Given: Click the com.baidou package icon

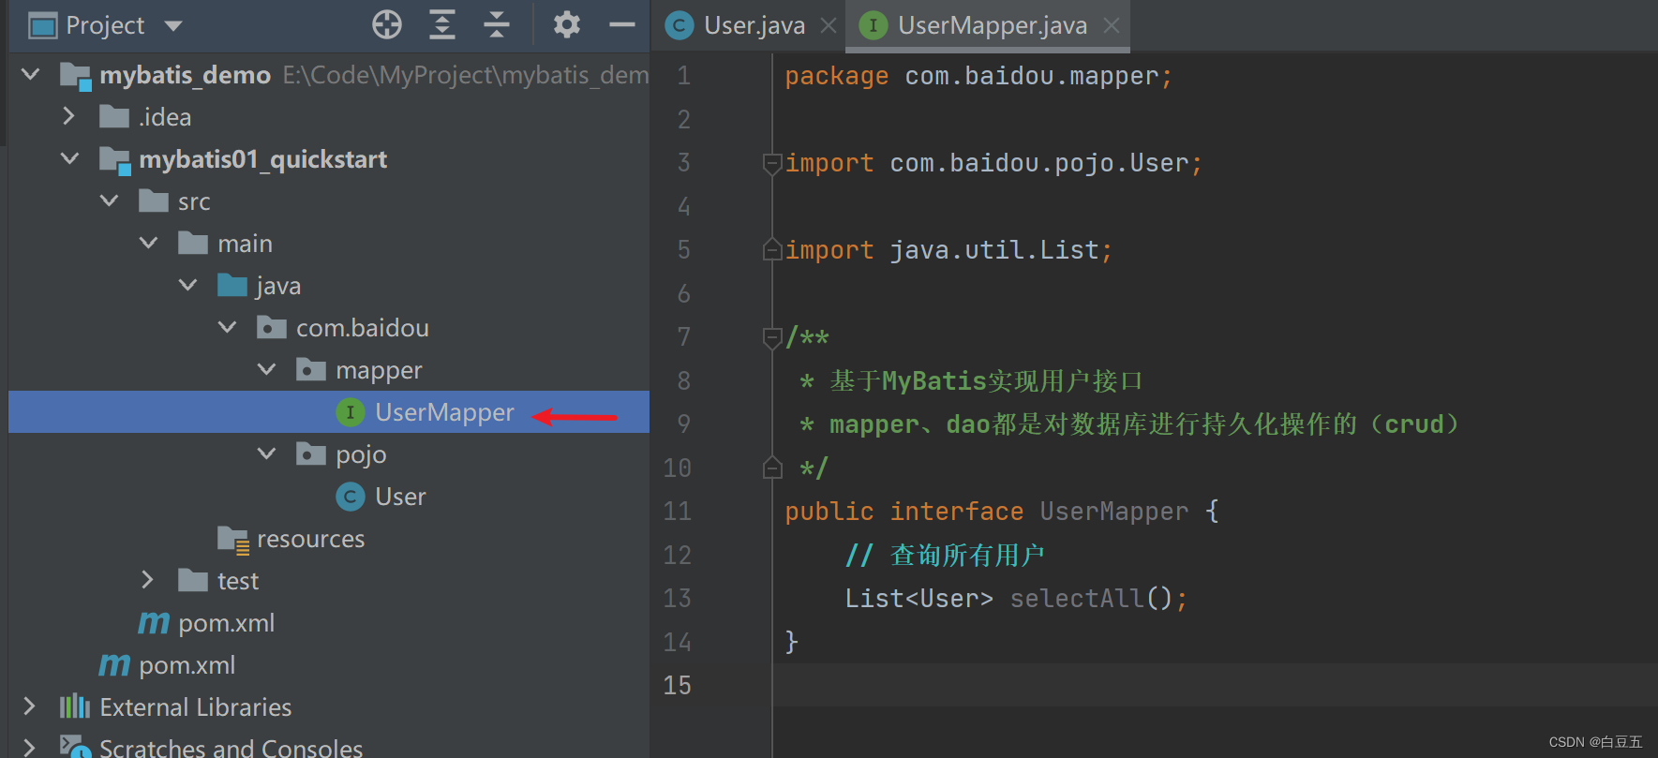Looking at the screenshot, I should (272, 327).
